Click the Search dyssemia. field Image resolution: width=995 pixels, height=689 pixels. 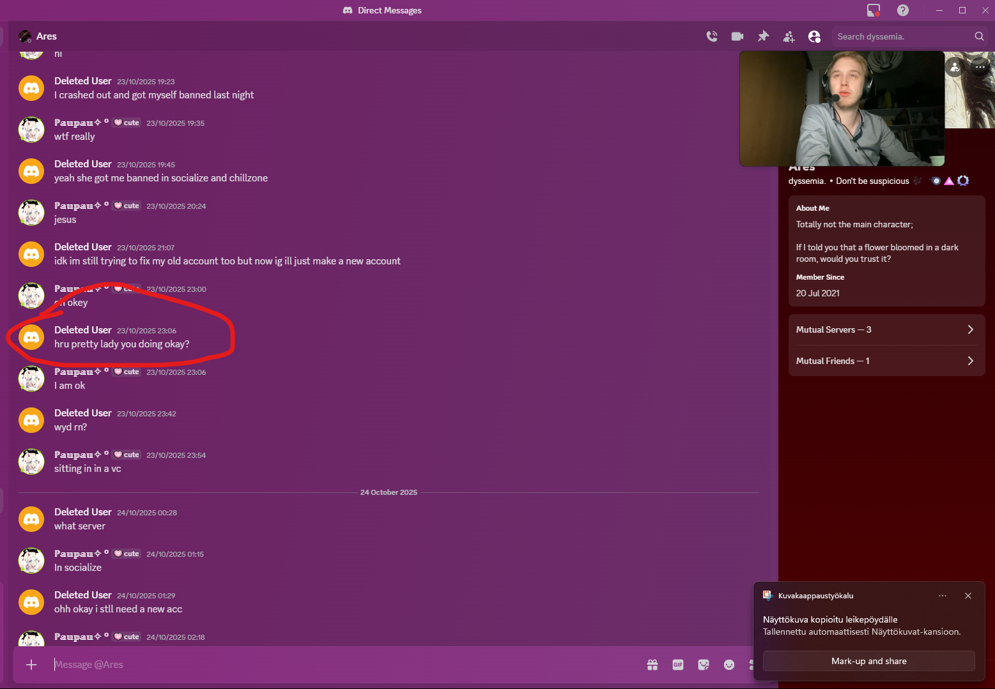[904, 36]
